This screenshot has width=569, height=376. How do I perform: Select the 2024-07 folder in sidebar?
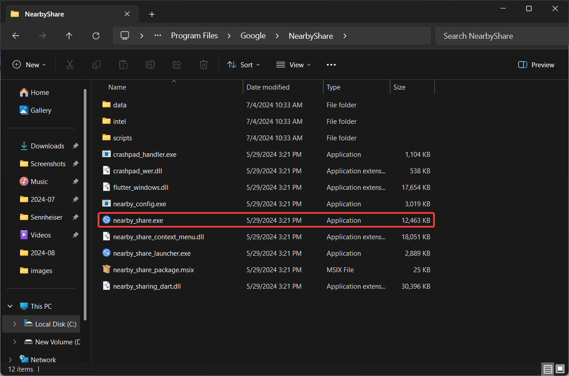38,200
